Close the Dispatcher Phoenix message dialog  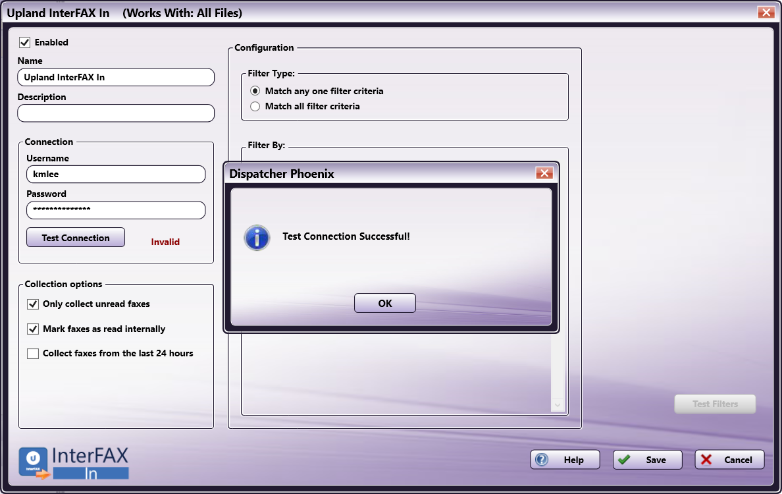[x=544, y=173]
